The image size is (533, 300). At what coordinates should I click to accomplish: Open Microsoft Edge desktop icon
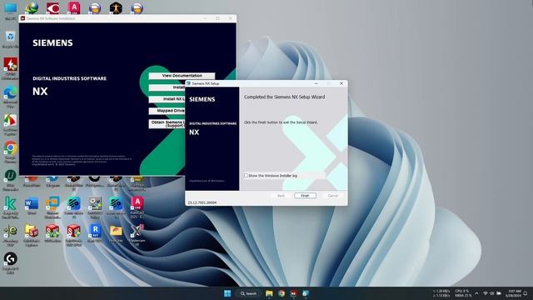[x=10, y=97]
